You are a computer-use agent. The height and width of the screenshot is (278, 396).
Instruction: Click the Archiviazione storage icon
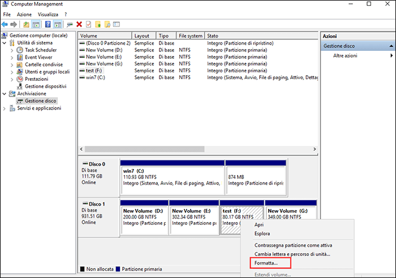coord(12,94)
